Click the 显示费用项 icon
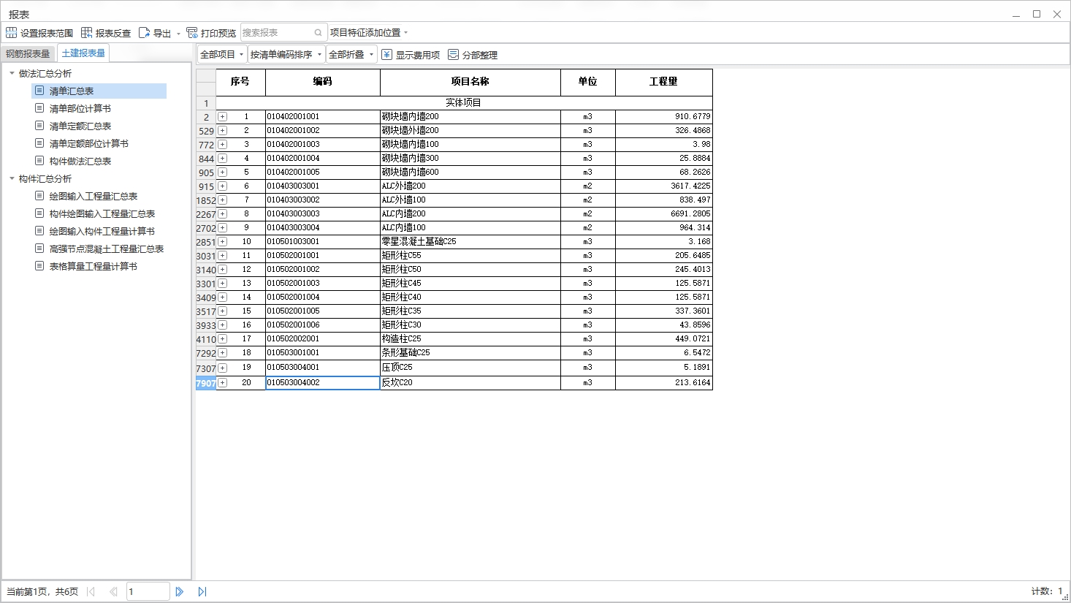Image resolution: width=1071 pixels, height=603 pixels. (387, 55)
